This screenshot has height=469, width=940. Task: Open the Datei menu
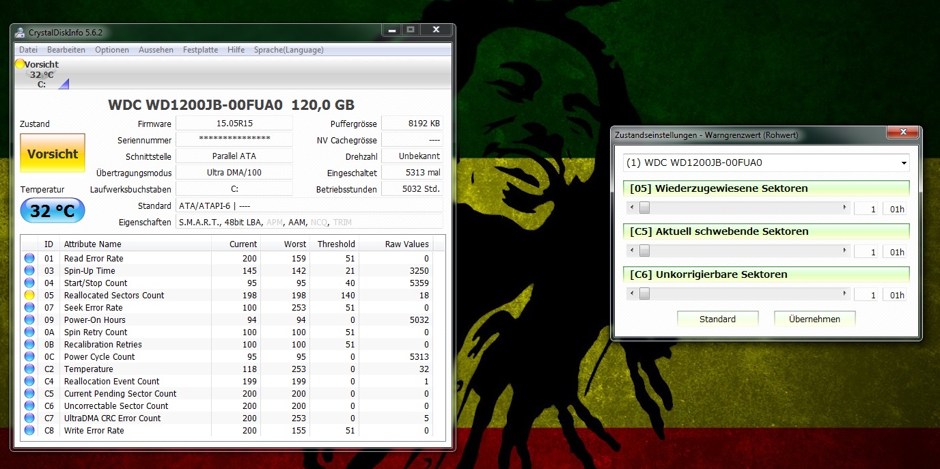click(28, 50)
